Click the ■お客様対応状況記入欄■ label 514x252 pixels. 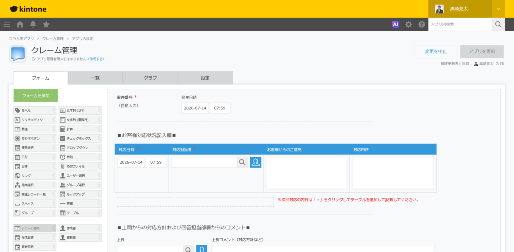[x=147, y=135]
